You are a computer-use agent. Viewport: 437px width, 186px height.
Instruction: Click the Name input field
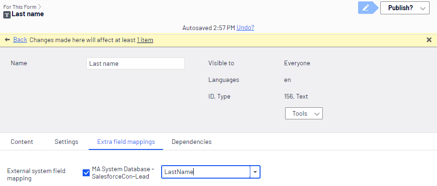pos(136,63)
